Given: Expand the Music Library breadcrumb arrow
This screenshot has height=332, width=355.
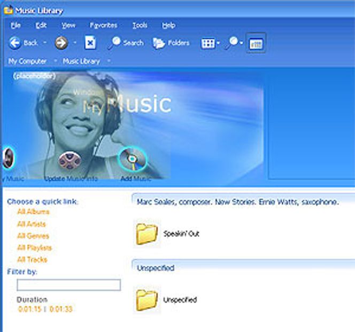Looking at the screenshot, I should tap(109, 61).
